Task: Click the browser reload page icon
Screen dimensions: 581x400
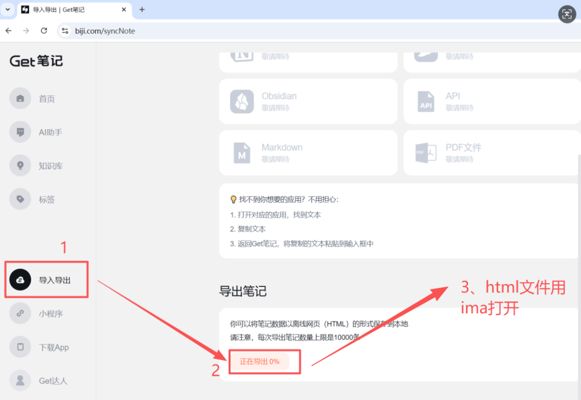Action: pyautogui.click(x=45, y=31)
